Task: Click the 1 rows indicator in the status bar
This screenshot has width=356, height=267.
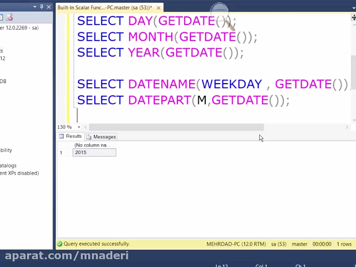Action: point(345,244)
